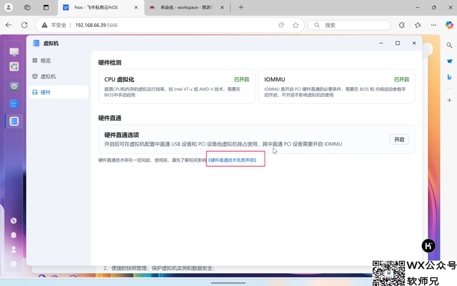Add a sidebar app with plus icon
This screenshot has height=286, width=457.
449,100
